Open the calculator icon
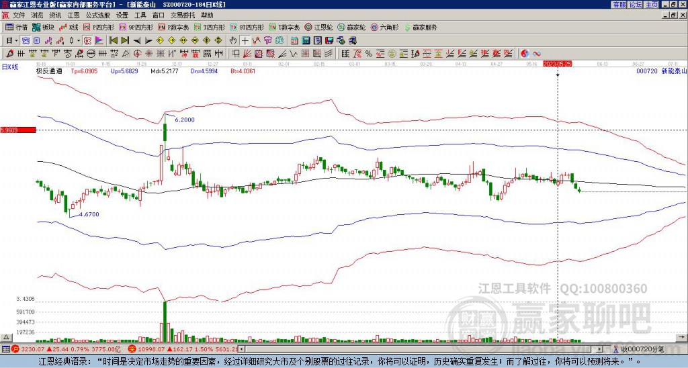This screenshot has height=368, width=688. [x=306, y=41]
